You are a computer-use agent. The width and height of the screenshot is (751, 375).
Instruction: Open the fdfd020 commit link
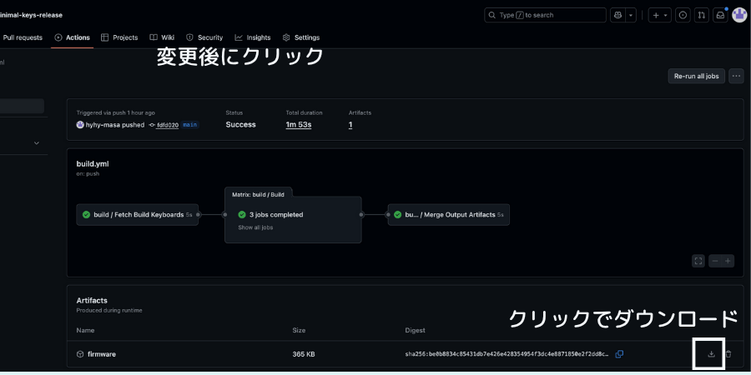[x=167, y=125]
